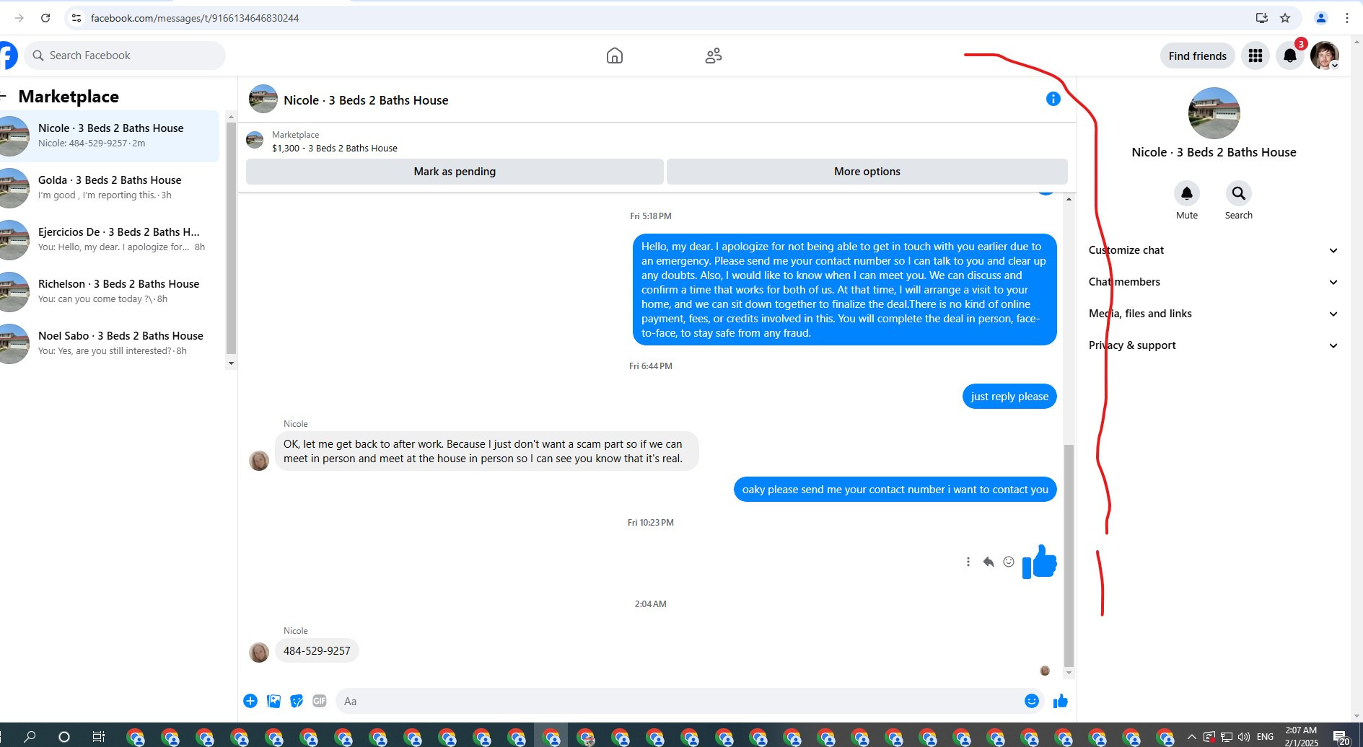Open the Windows notification center
The height and width of the screenshot is (747, 1363).
point(1341,737)
